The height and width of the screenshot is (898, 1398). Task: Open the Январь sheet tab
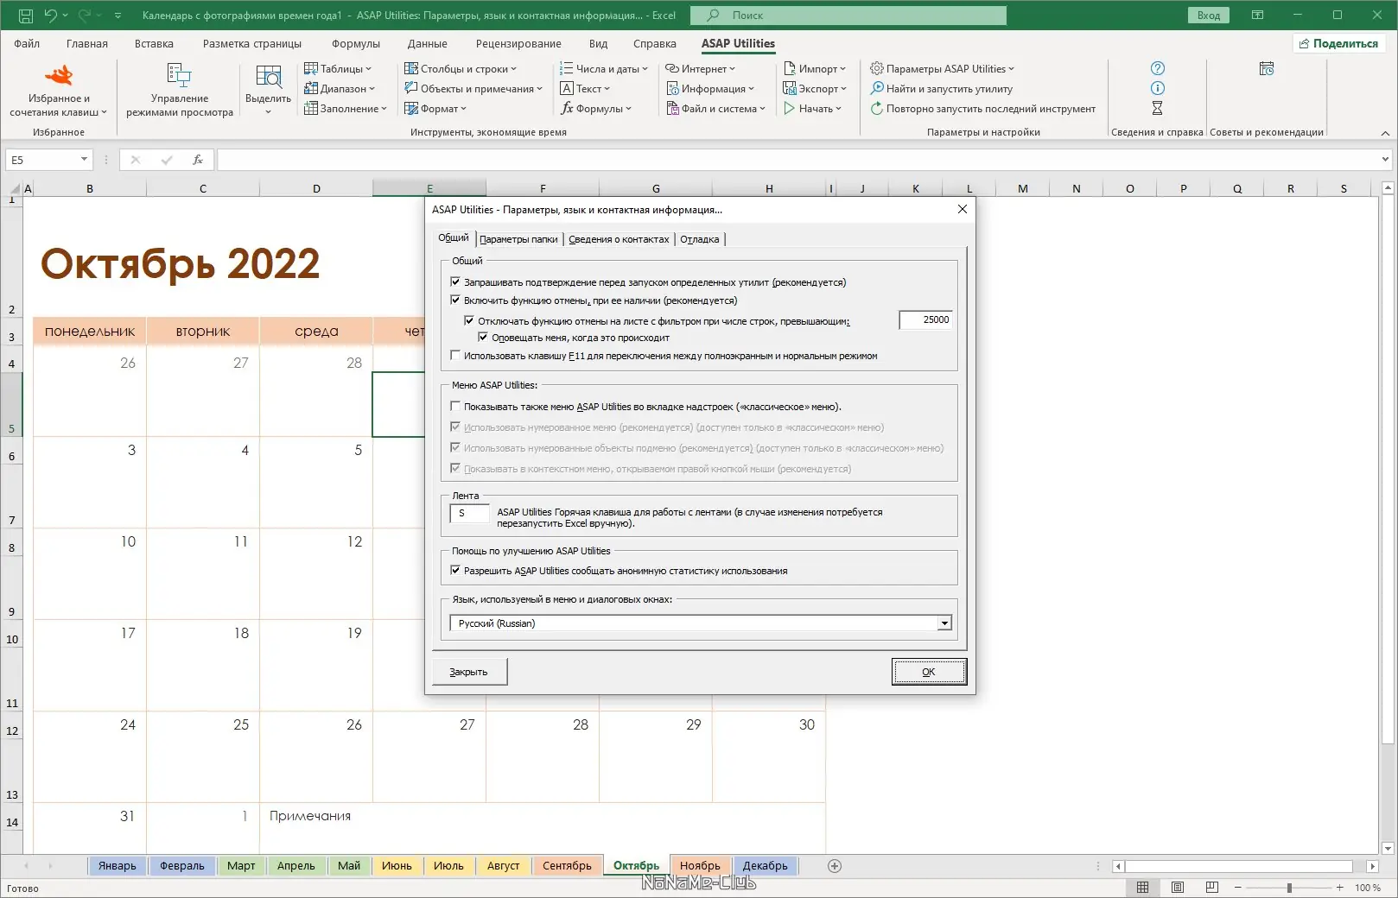pyautogui.click(x=118, y=866)
